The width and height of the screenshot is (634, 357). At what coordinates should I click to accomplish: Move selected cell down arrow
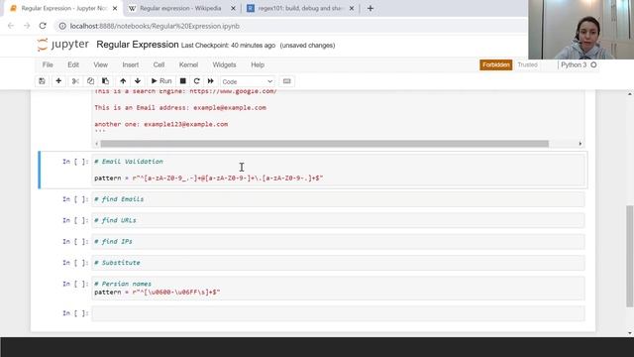(x=138, y=81)
